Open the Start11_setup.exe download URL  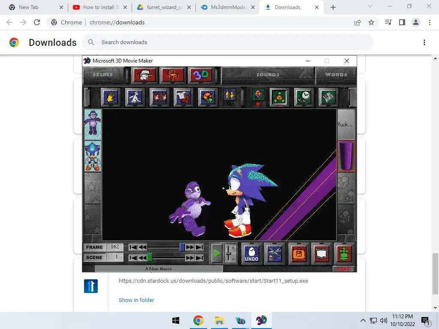tap(213, 281)
